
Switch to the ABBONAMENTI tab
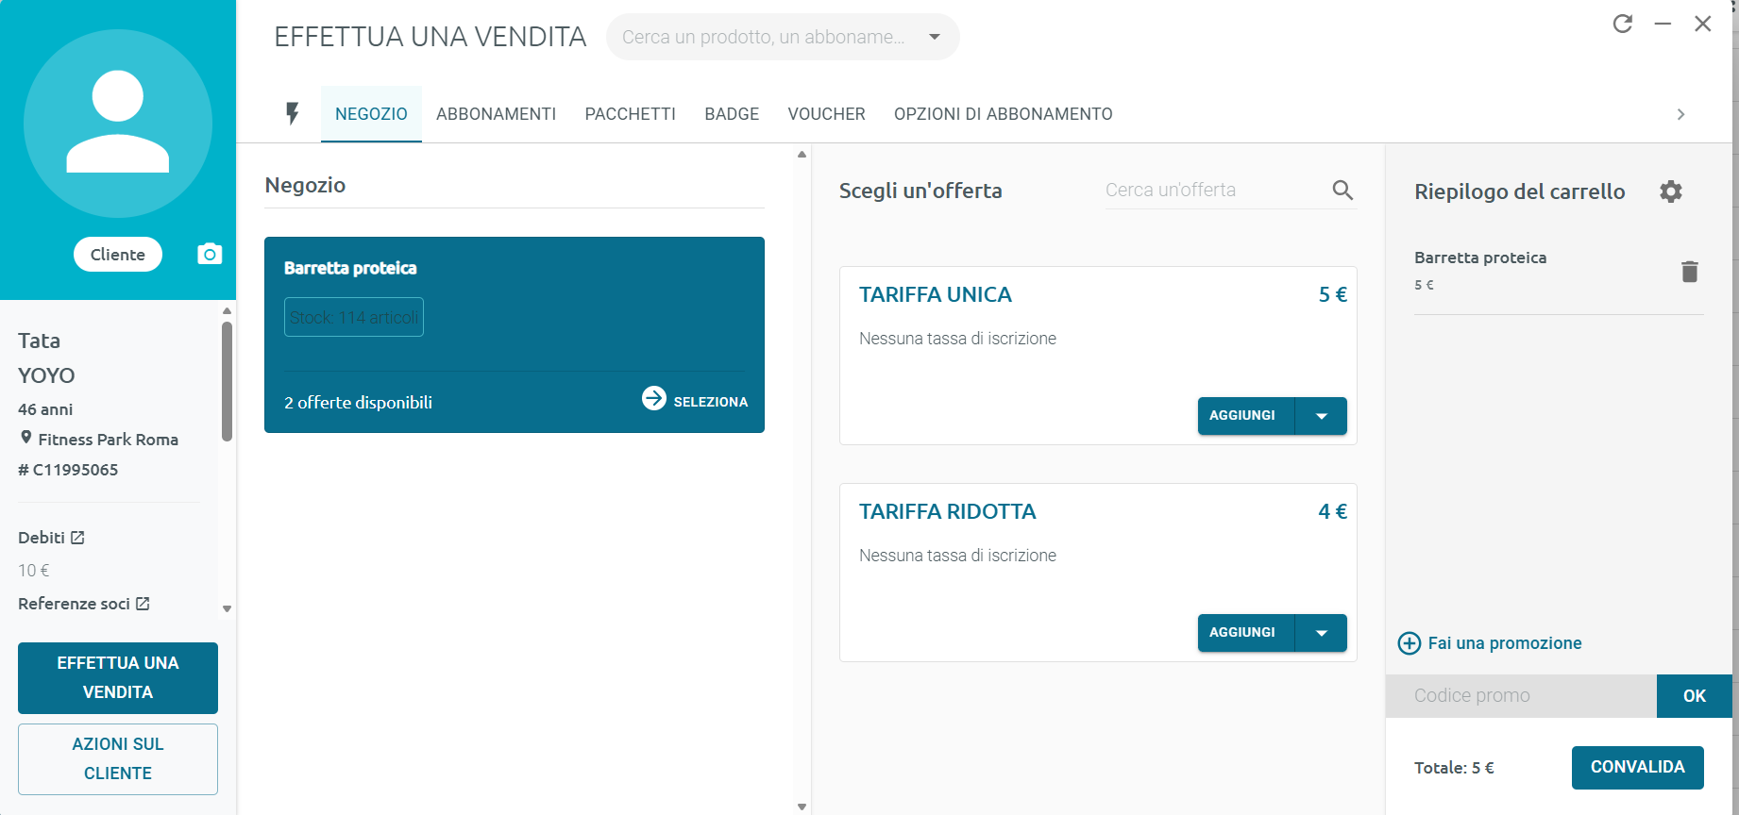496,114
